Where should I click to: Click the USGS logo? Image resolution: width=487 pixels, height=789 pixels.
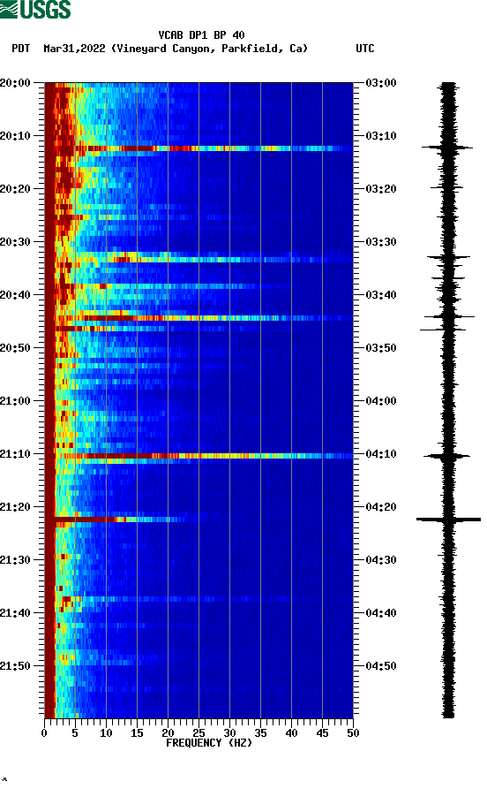click(35, 9)
